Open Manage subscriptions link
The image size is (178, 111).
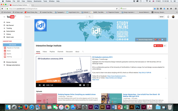(13, 65)
